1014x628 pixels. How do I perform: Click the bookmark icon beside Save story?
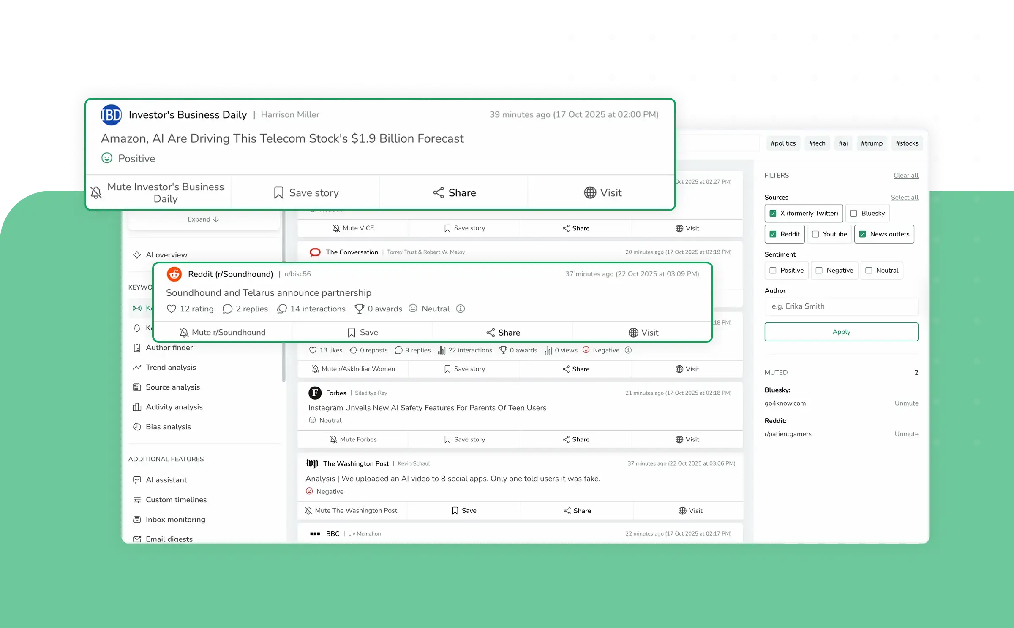point(278,193)
